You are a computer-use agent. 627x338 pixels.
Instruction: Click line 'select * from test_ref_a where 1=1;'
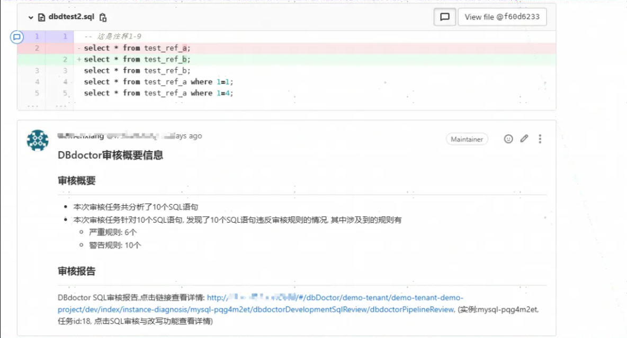(x=158, y=81)
